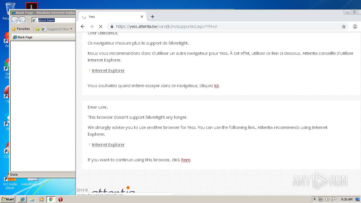Click IE forward button
The height and width of the screenshot is (203, 361).
click(x=22, y=20)
